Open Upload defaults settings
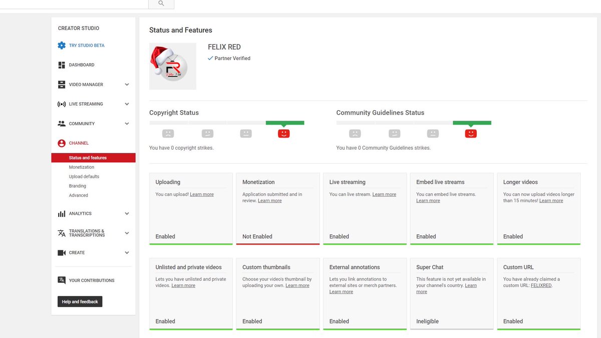Viewport: 601px width, 338px height. tap(84, 177)
